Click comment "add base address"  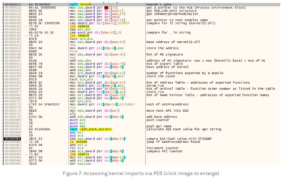tap(162, 117)
